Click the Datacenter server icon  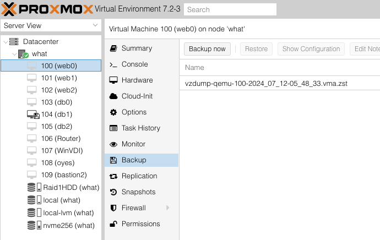(x=14, y=42)
